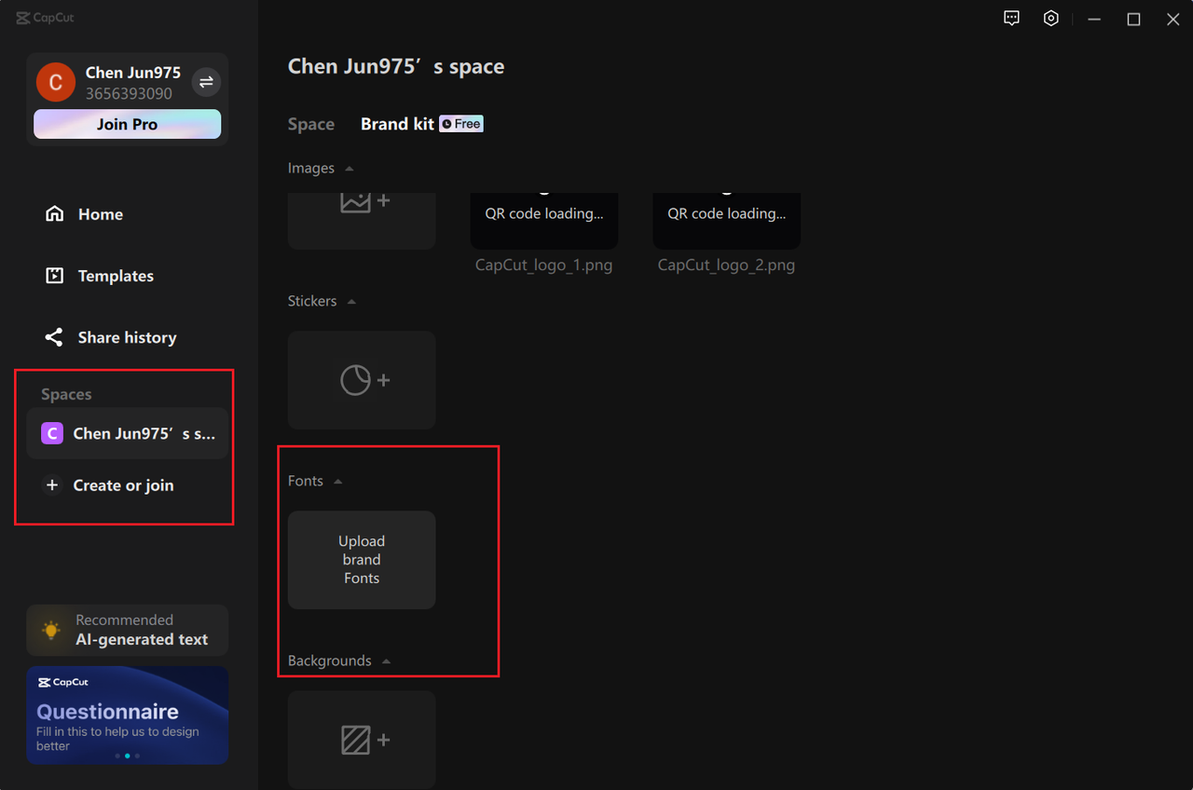Click the add background placeholder icon
Viewport: 1193px width, 790px height.
[x=362, y=739]
